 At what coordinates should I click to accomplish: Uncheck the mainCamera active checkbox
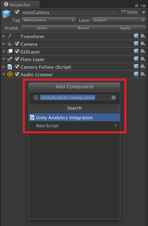[17, 12]
